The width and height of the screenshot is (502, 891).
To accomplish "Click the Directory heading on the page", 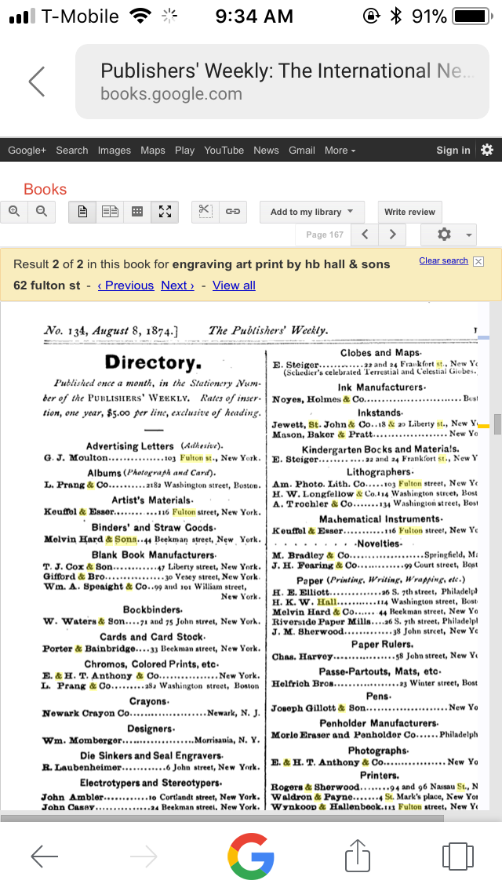I will click(x=153, y=362).
